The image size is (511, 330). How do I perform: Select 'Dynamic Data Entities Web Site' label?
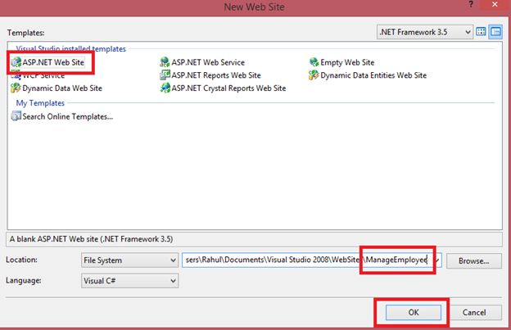(373, 75)
